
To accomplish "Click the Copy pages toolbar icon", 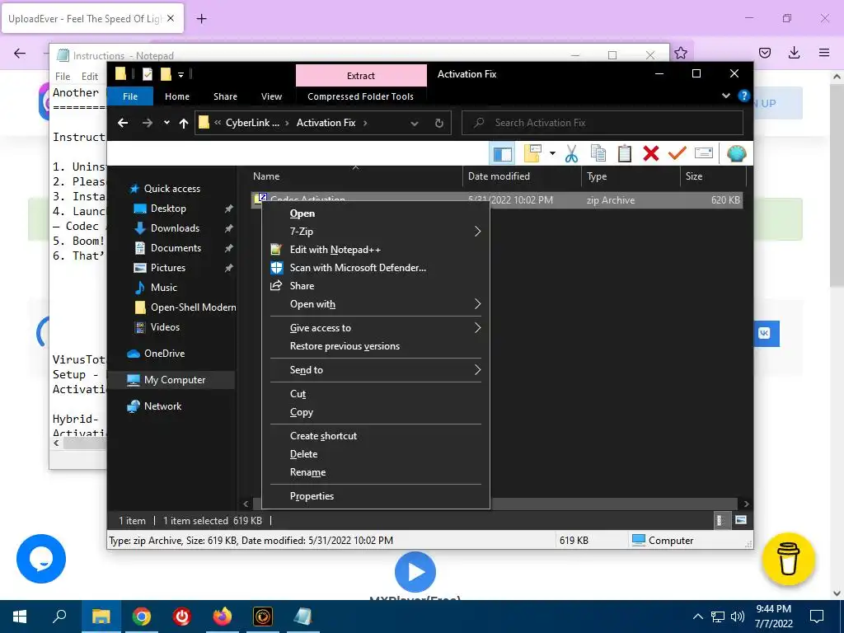I will (598, 154).
